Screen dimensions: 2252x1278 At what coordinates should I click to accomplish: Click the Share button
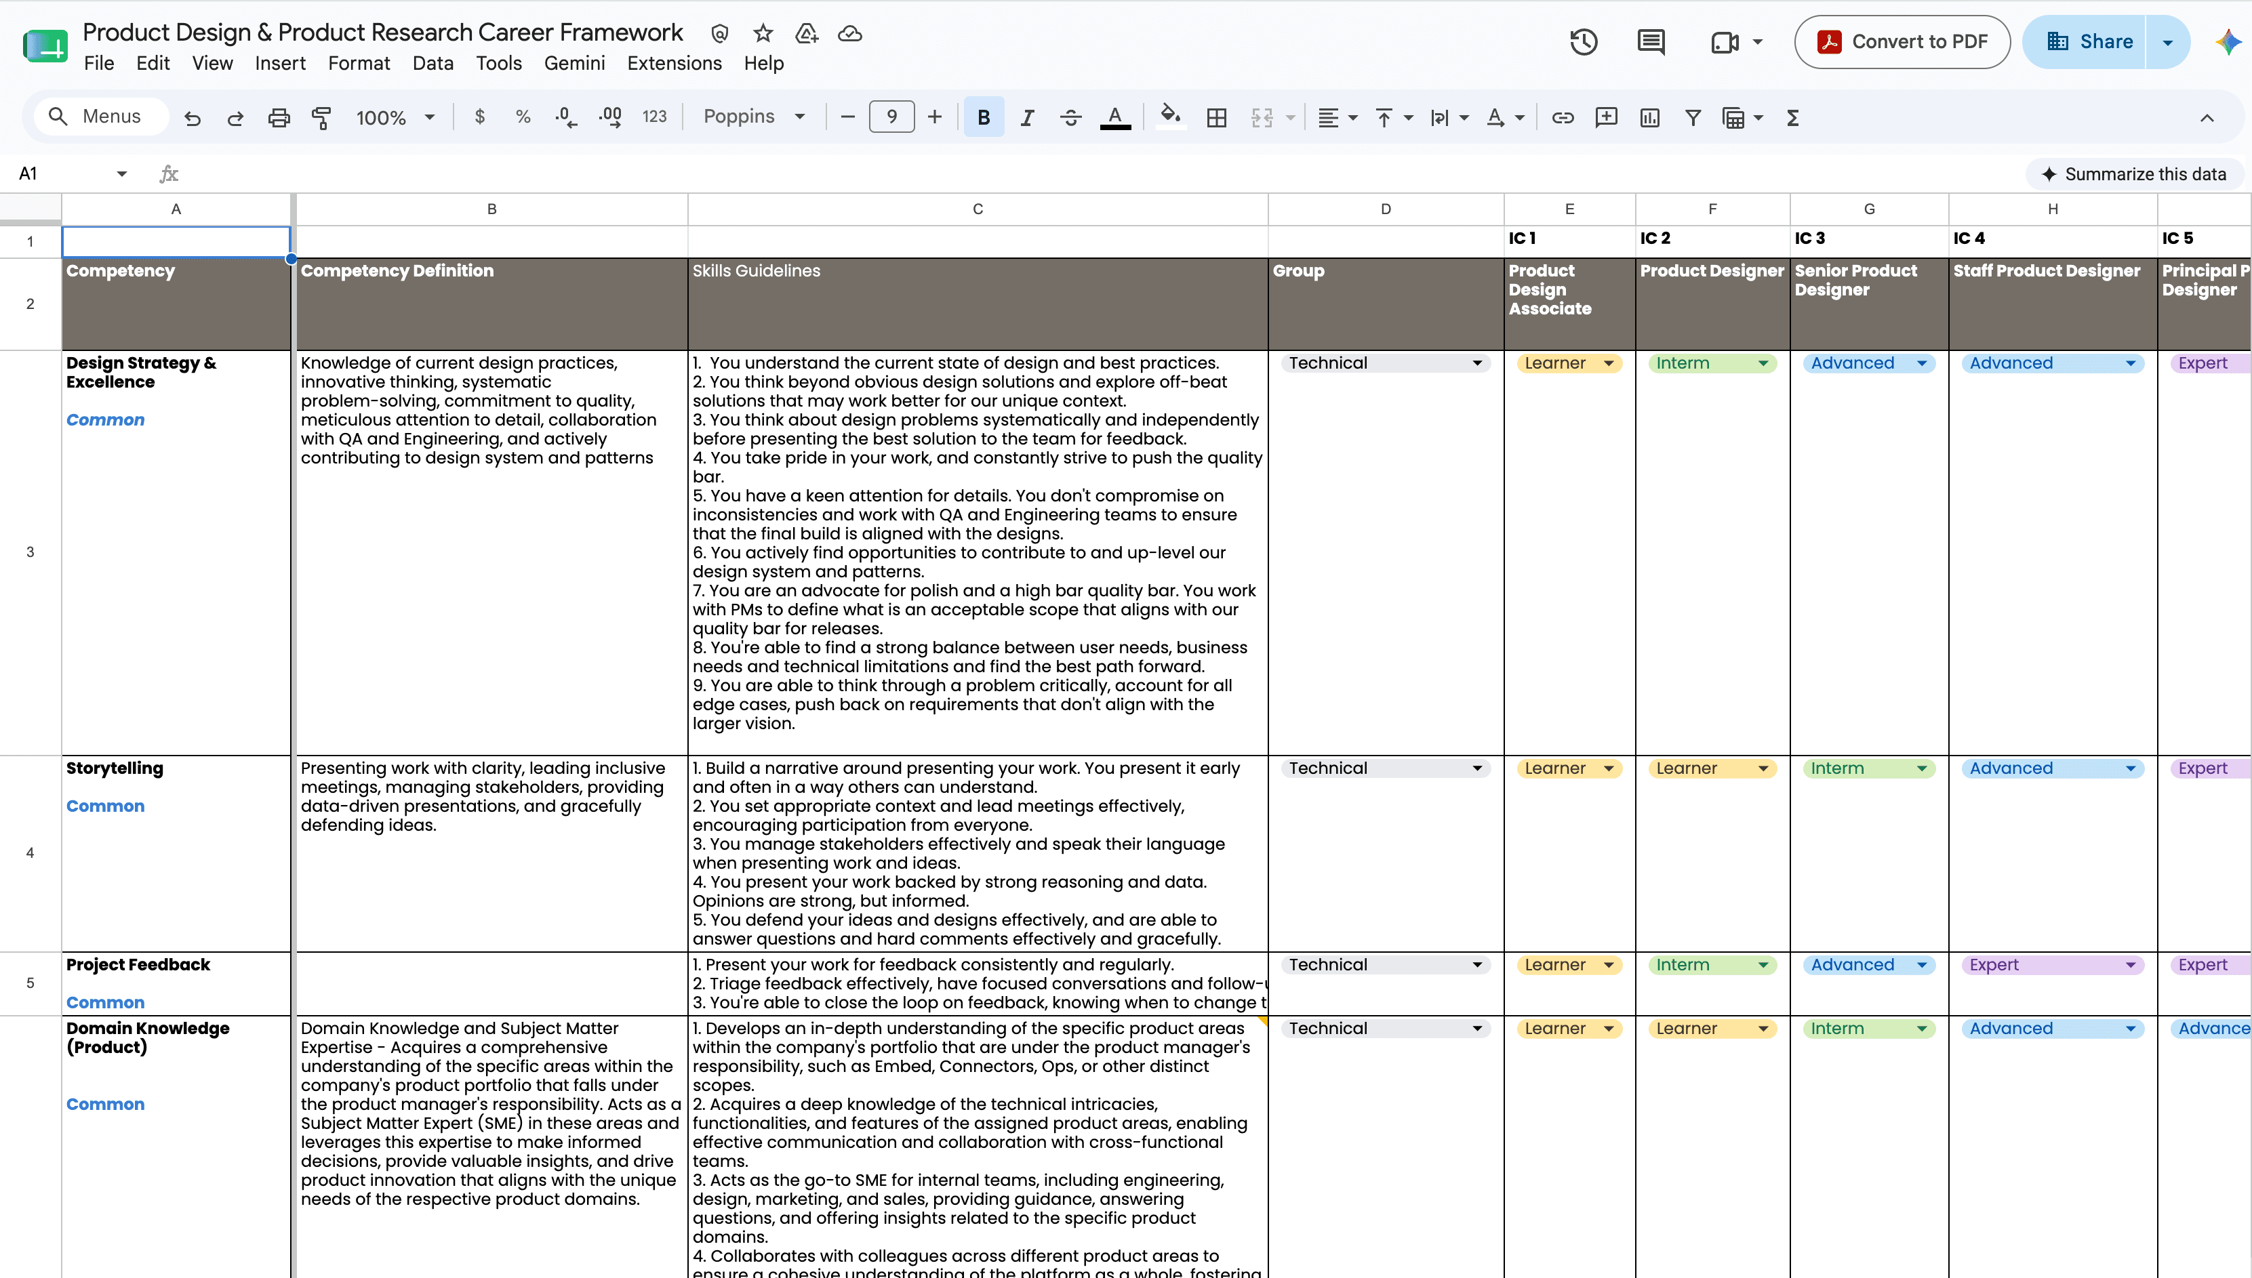point(2085,41)
